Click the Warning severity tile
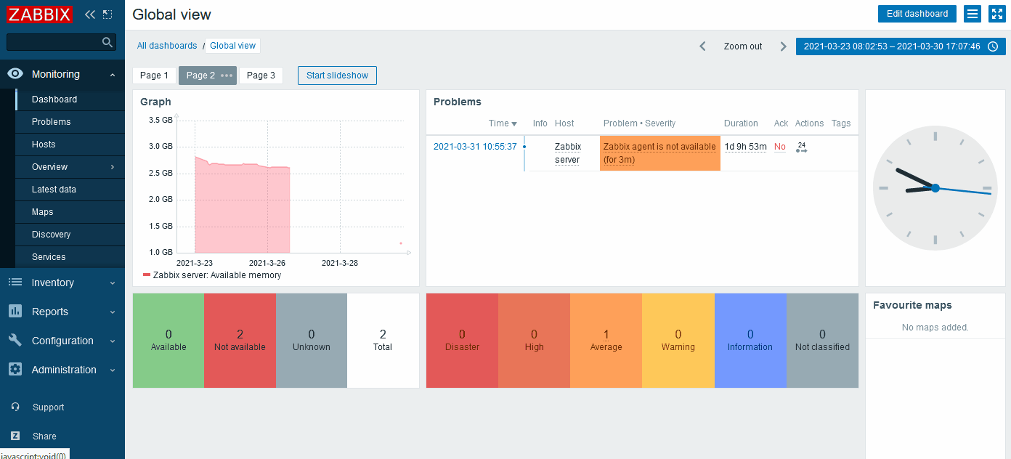Viewport: 1011px width, 459px height. coord(678,341)
